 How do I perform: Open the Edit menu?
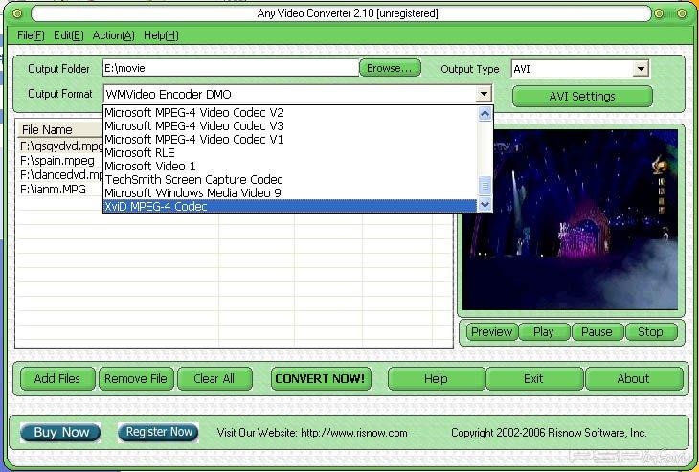(x=68, y=35)
